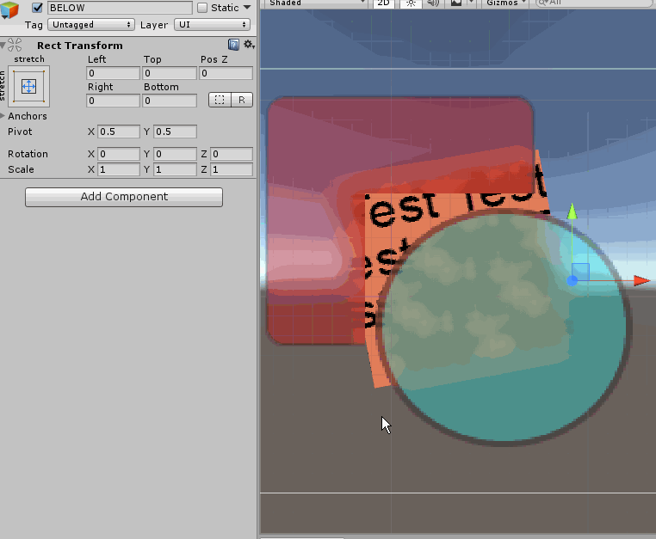Click the Rotation Y field
The image size is (656, 539).
[x=176, y=154]
